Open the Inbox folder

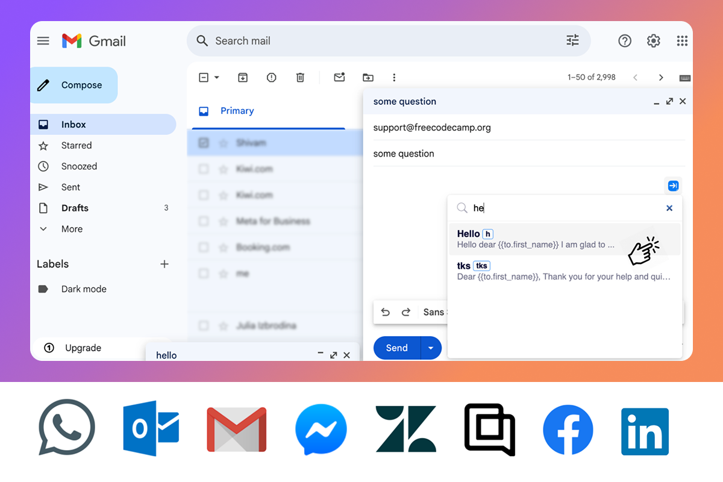tap(103, 125)
